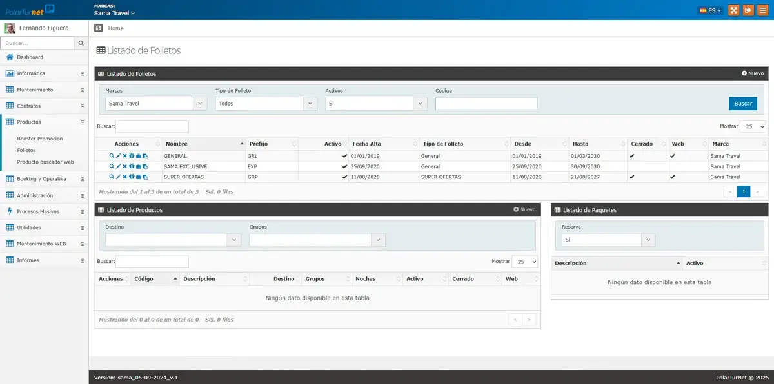Click the sidebar search magnifier button
The width and height of the screenshot is (774, 384).
[81, 43]
